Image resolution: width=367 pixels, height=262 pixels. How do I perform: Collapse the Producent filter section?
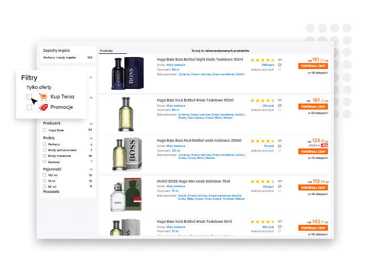coord(91,123)
